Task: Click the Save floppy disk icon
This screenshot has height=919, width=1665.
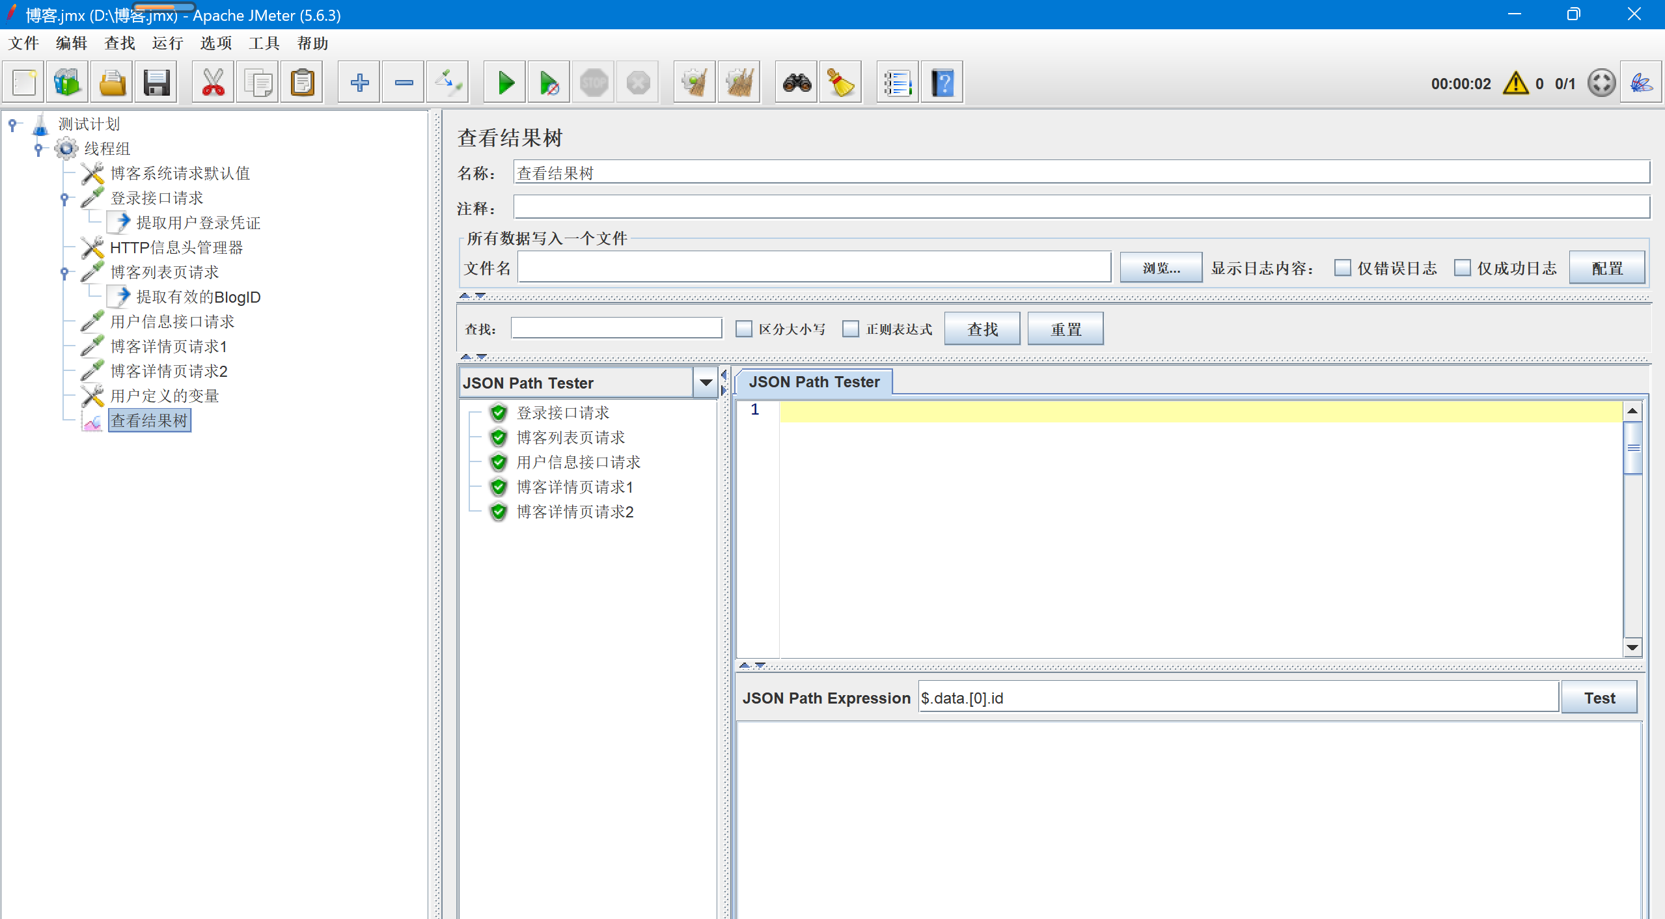Action: pyautogui.click(x=156, y=83)
